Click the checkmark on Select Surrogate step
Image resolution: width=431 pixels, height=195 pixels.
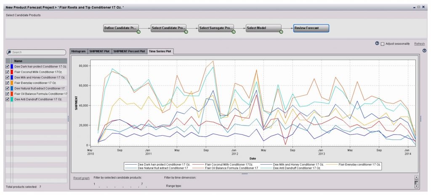pyautogui.click(x=234, y=32)
